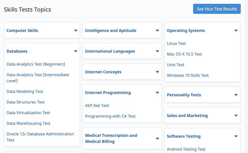
Task: Open the Data Modeling Test link
Action: (25, 91)
